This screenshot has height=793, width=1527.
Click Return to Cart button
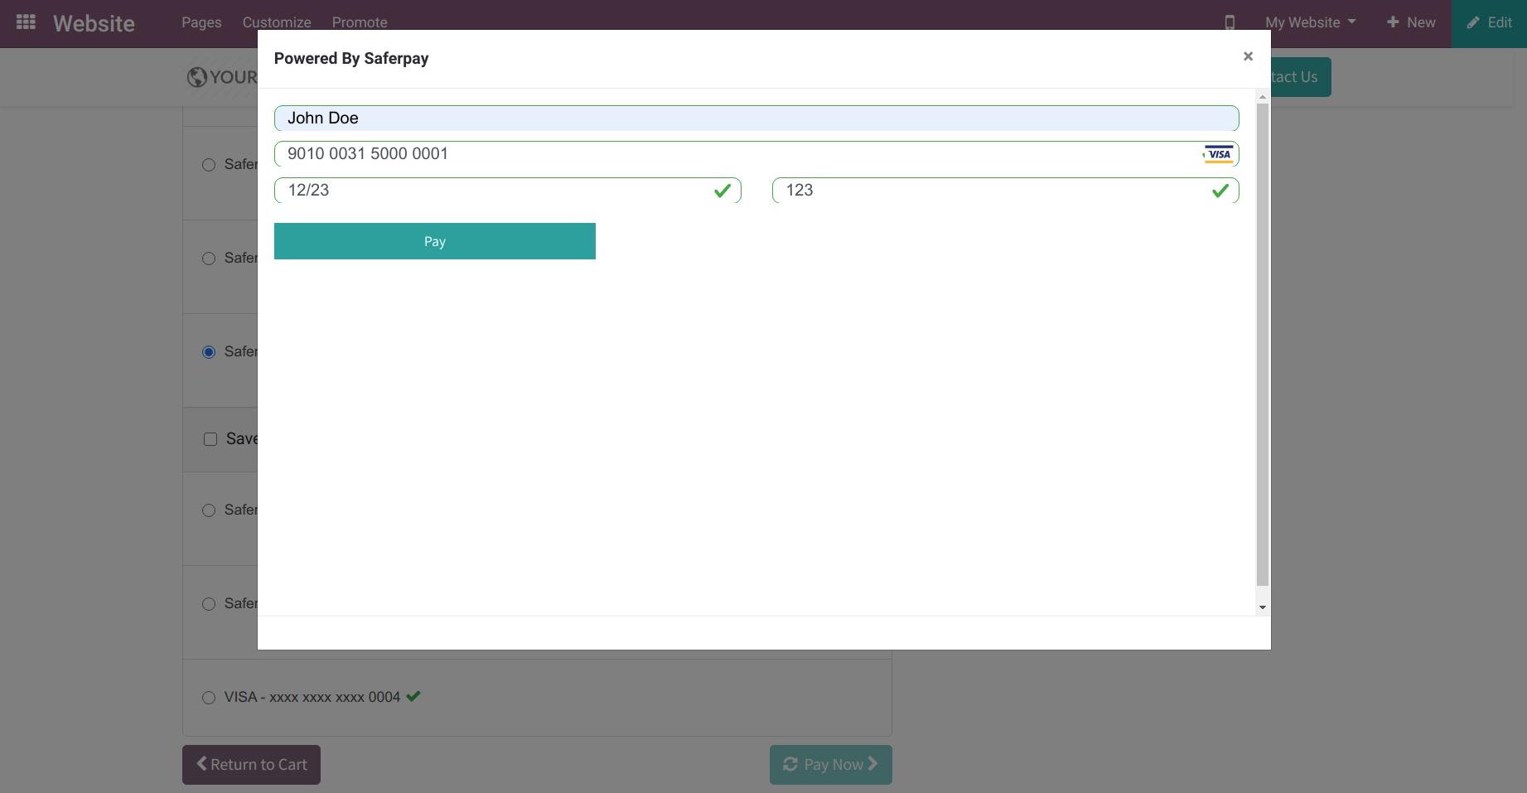coord(251,765)
